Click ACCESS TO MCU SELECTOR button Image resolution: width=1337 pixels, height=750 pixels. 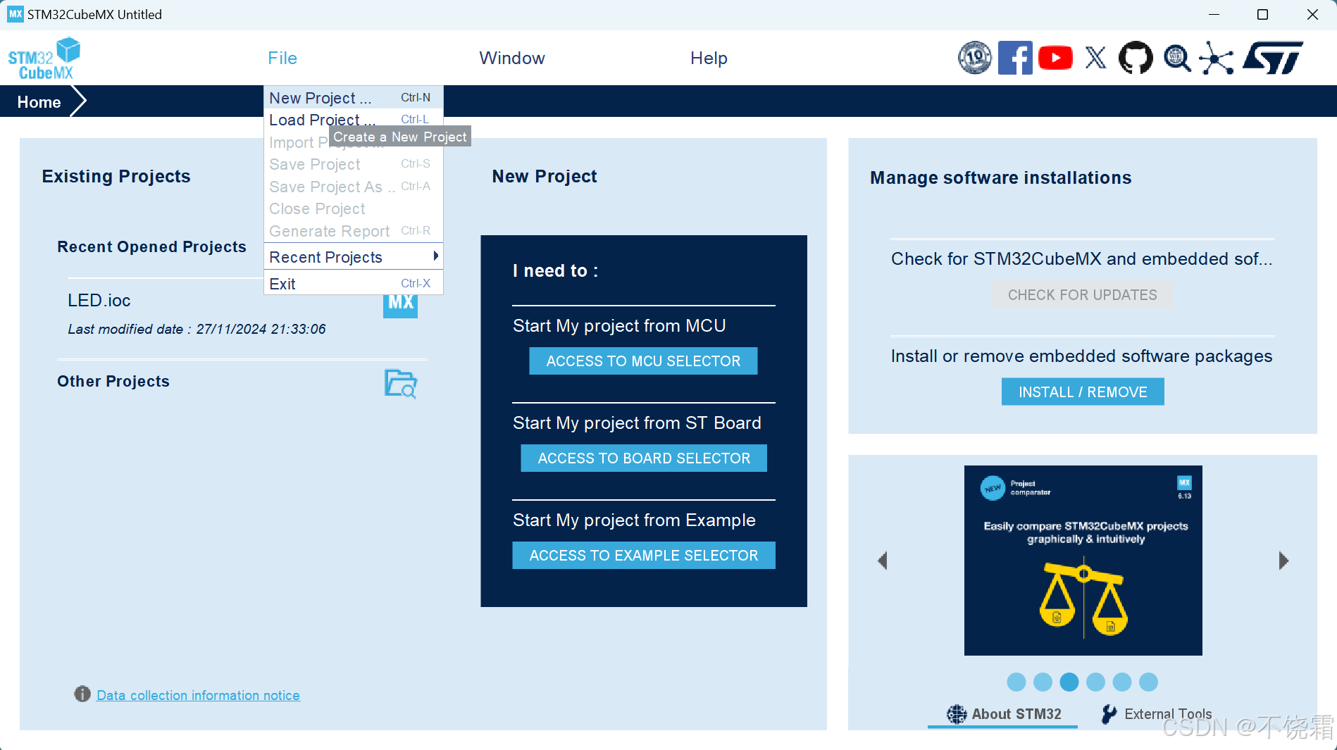(643, 361)
